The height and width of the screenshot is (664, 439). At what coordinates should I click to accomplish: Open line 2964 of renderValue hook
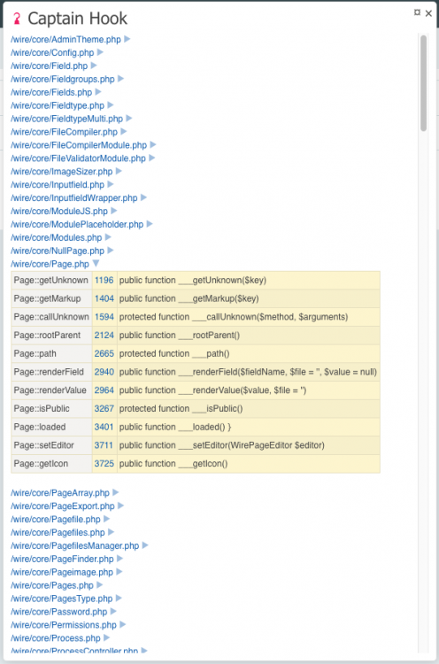coord(104,390)
